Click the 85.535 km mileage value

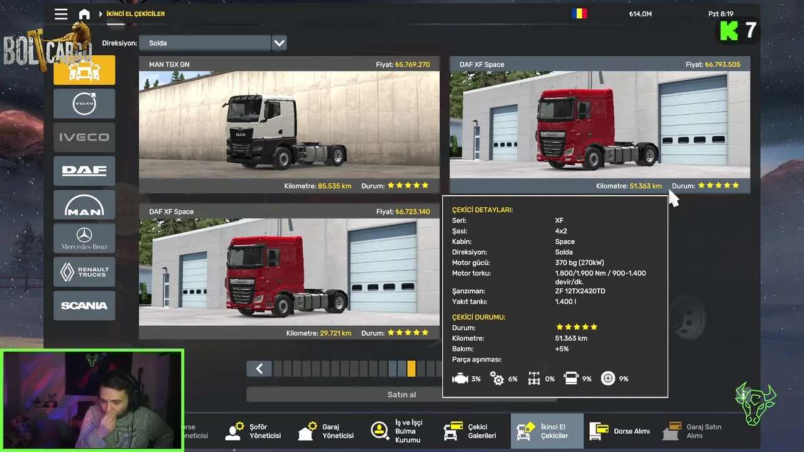335,186
